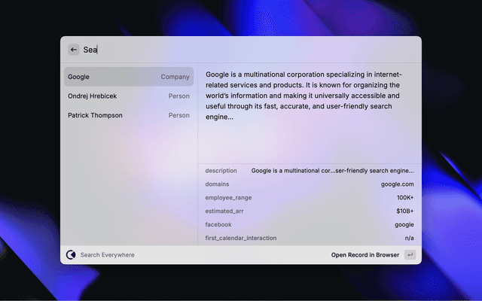Select the facebook attribute row
Viewport: 482px width, 301px height.
coord(309,225)
